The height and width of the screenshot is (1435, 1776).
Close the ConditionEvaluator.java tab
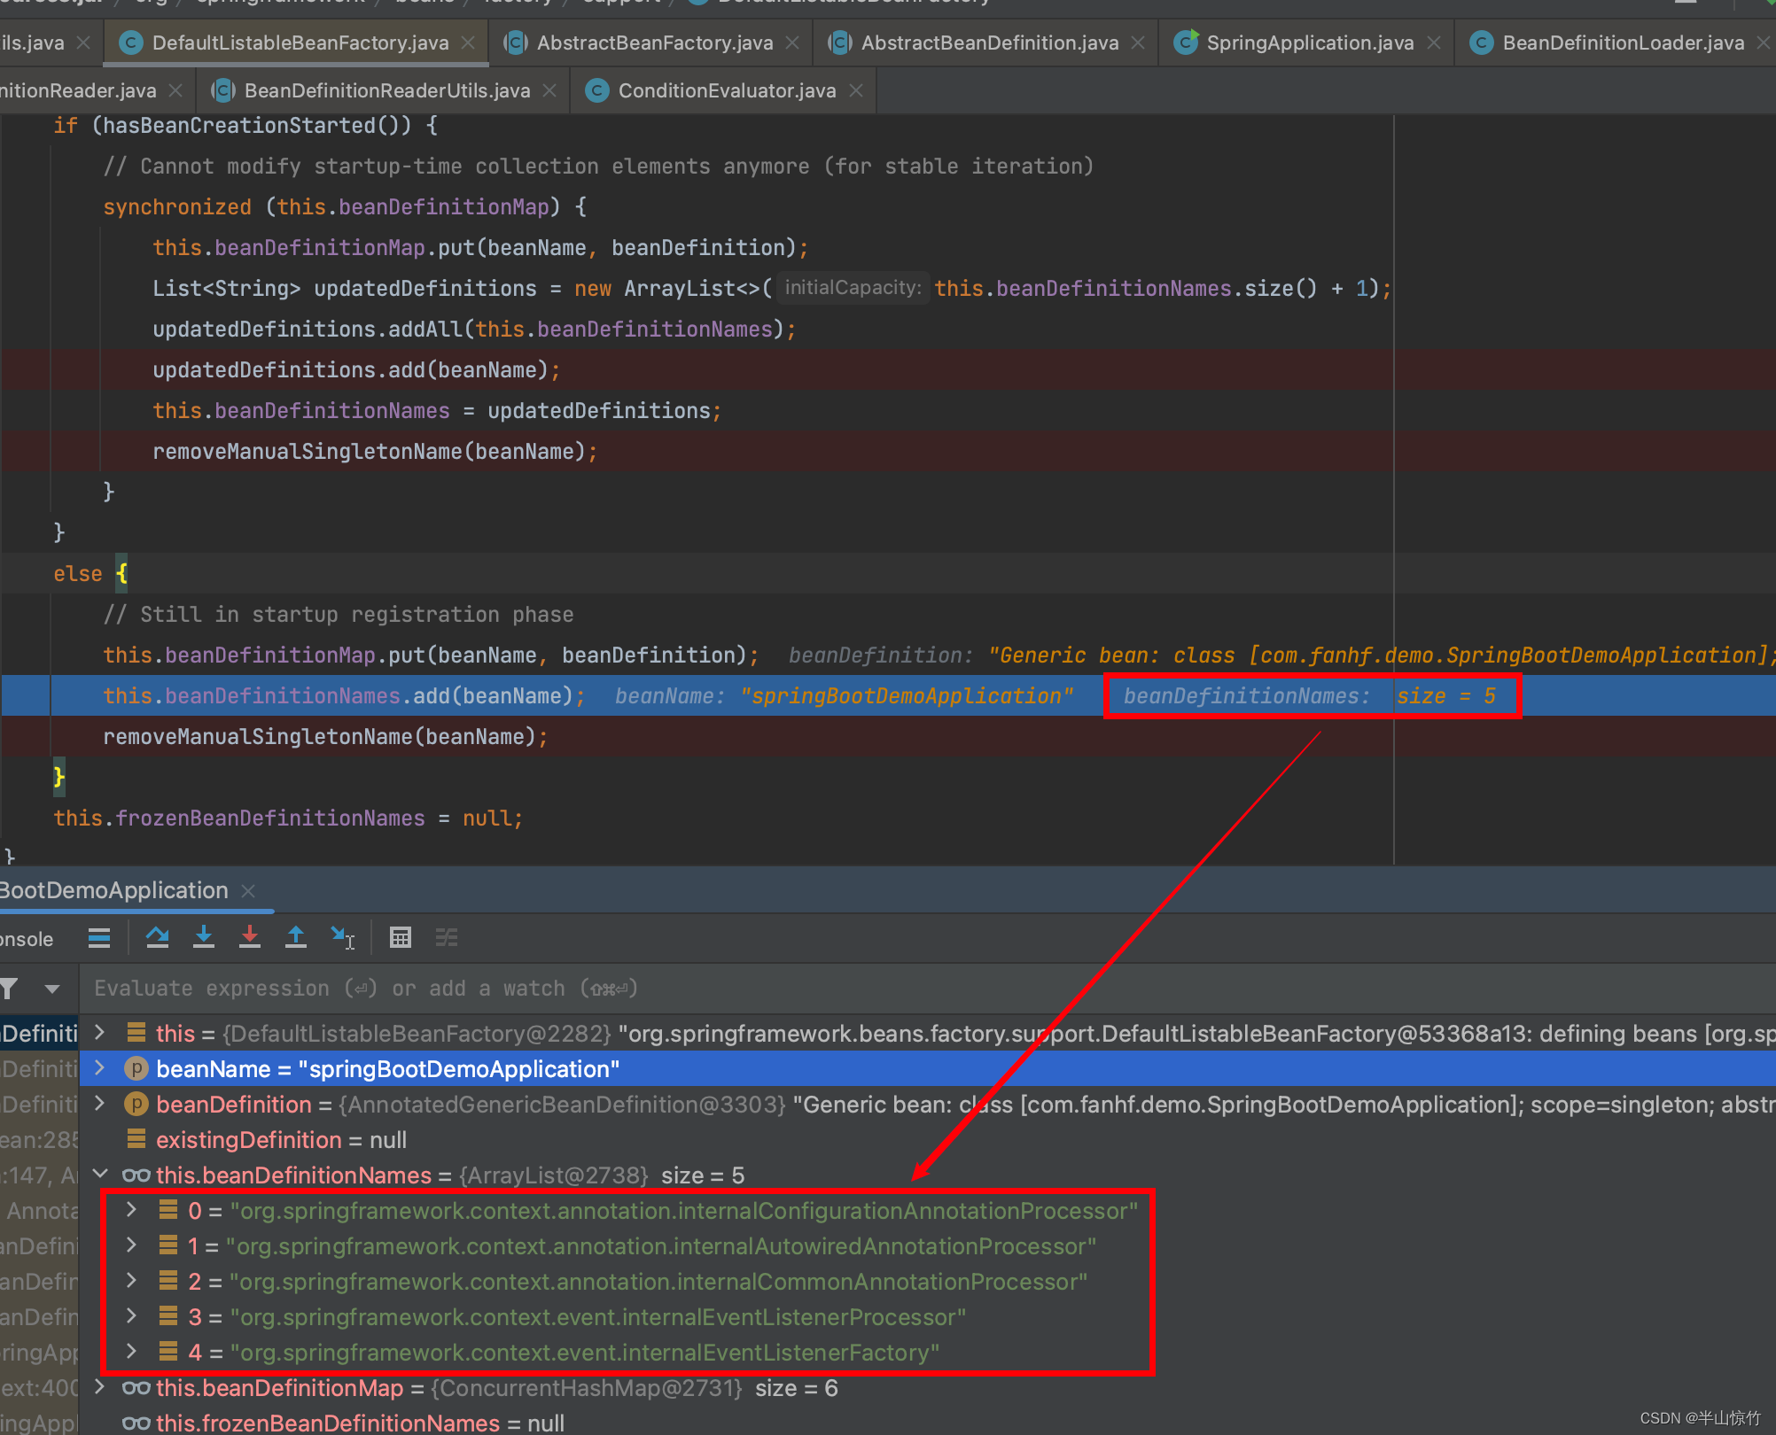(855, 90)
